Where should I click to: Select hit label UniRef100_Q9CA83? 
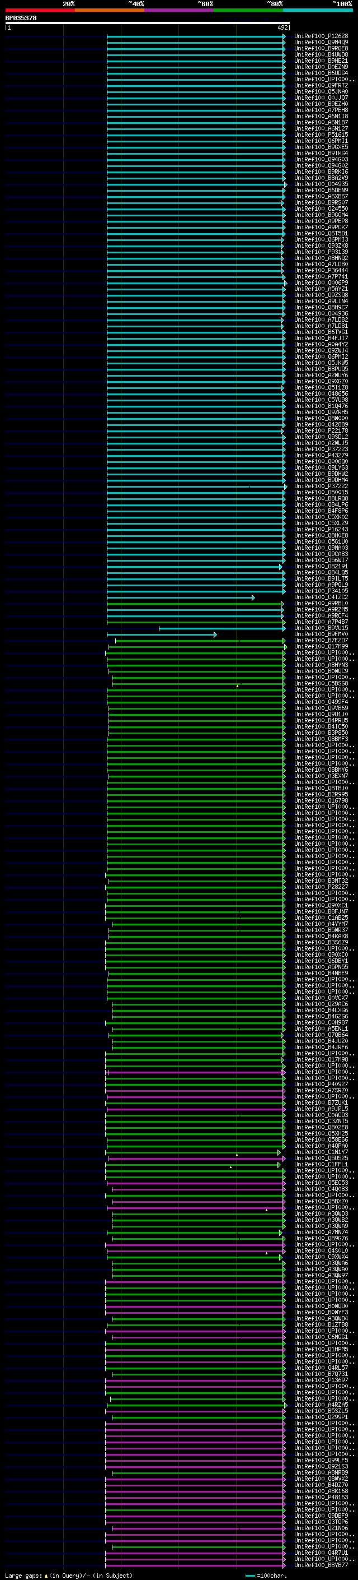(321, 554)
